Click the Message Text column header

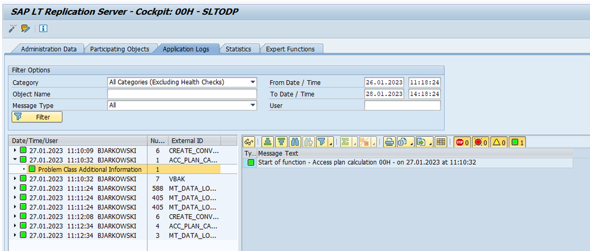[415, 153]
